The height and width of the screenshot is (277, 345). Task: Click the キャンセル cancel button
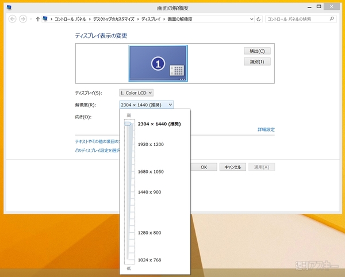pyautogui.click(x=233, y=167)
